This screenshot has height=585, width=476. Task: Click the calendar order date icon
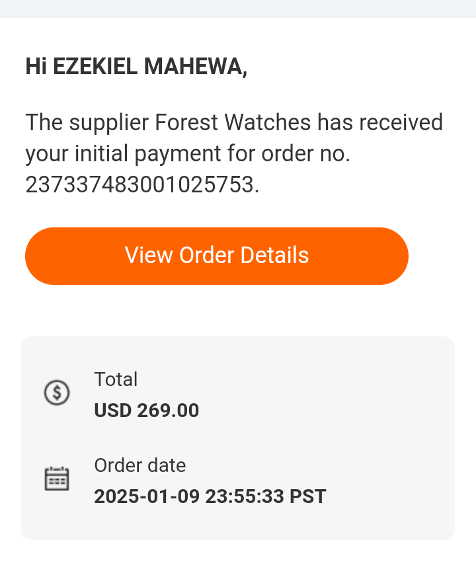tap(57, 479)
